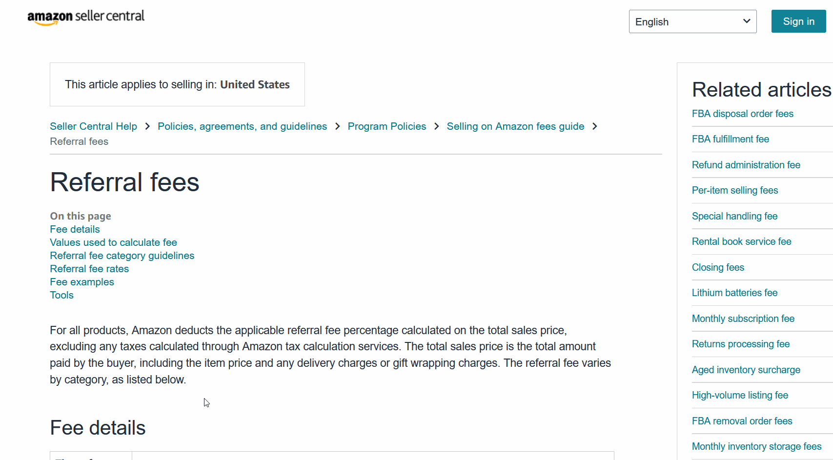Open Refund administration fee article
833x460 pixels.
coord(746,165)
